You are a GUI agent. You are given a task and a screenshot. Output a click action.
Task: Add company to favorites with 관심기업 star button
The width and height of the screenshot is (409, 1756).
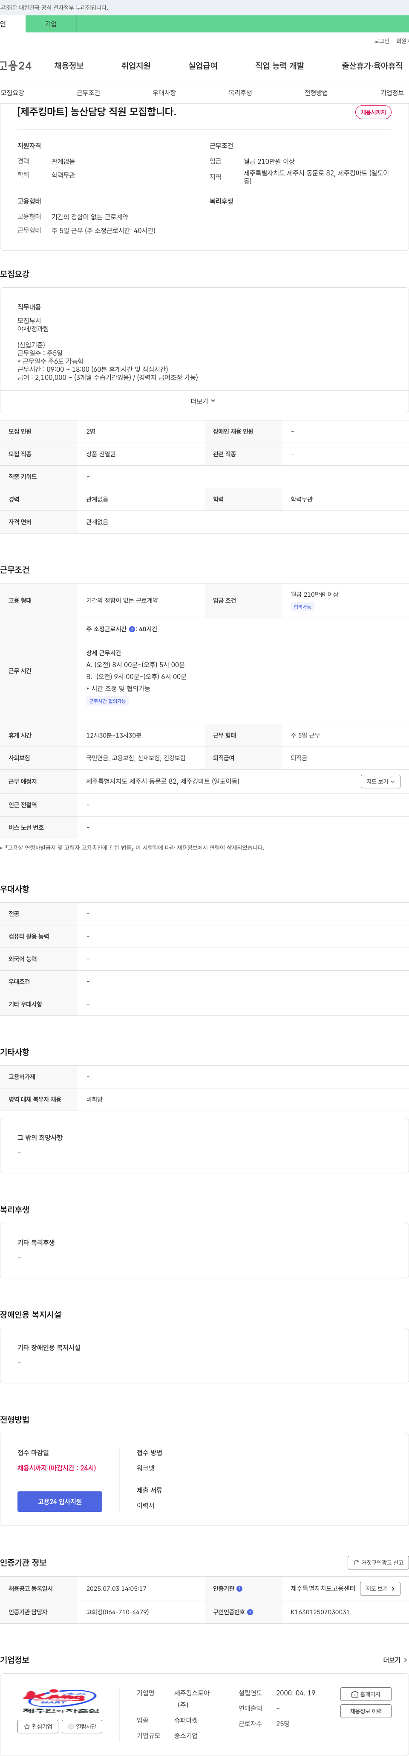coord(38,1727)
